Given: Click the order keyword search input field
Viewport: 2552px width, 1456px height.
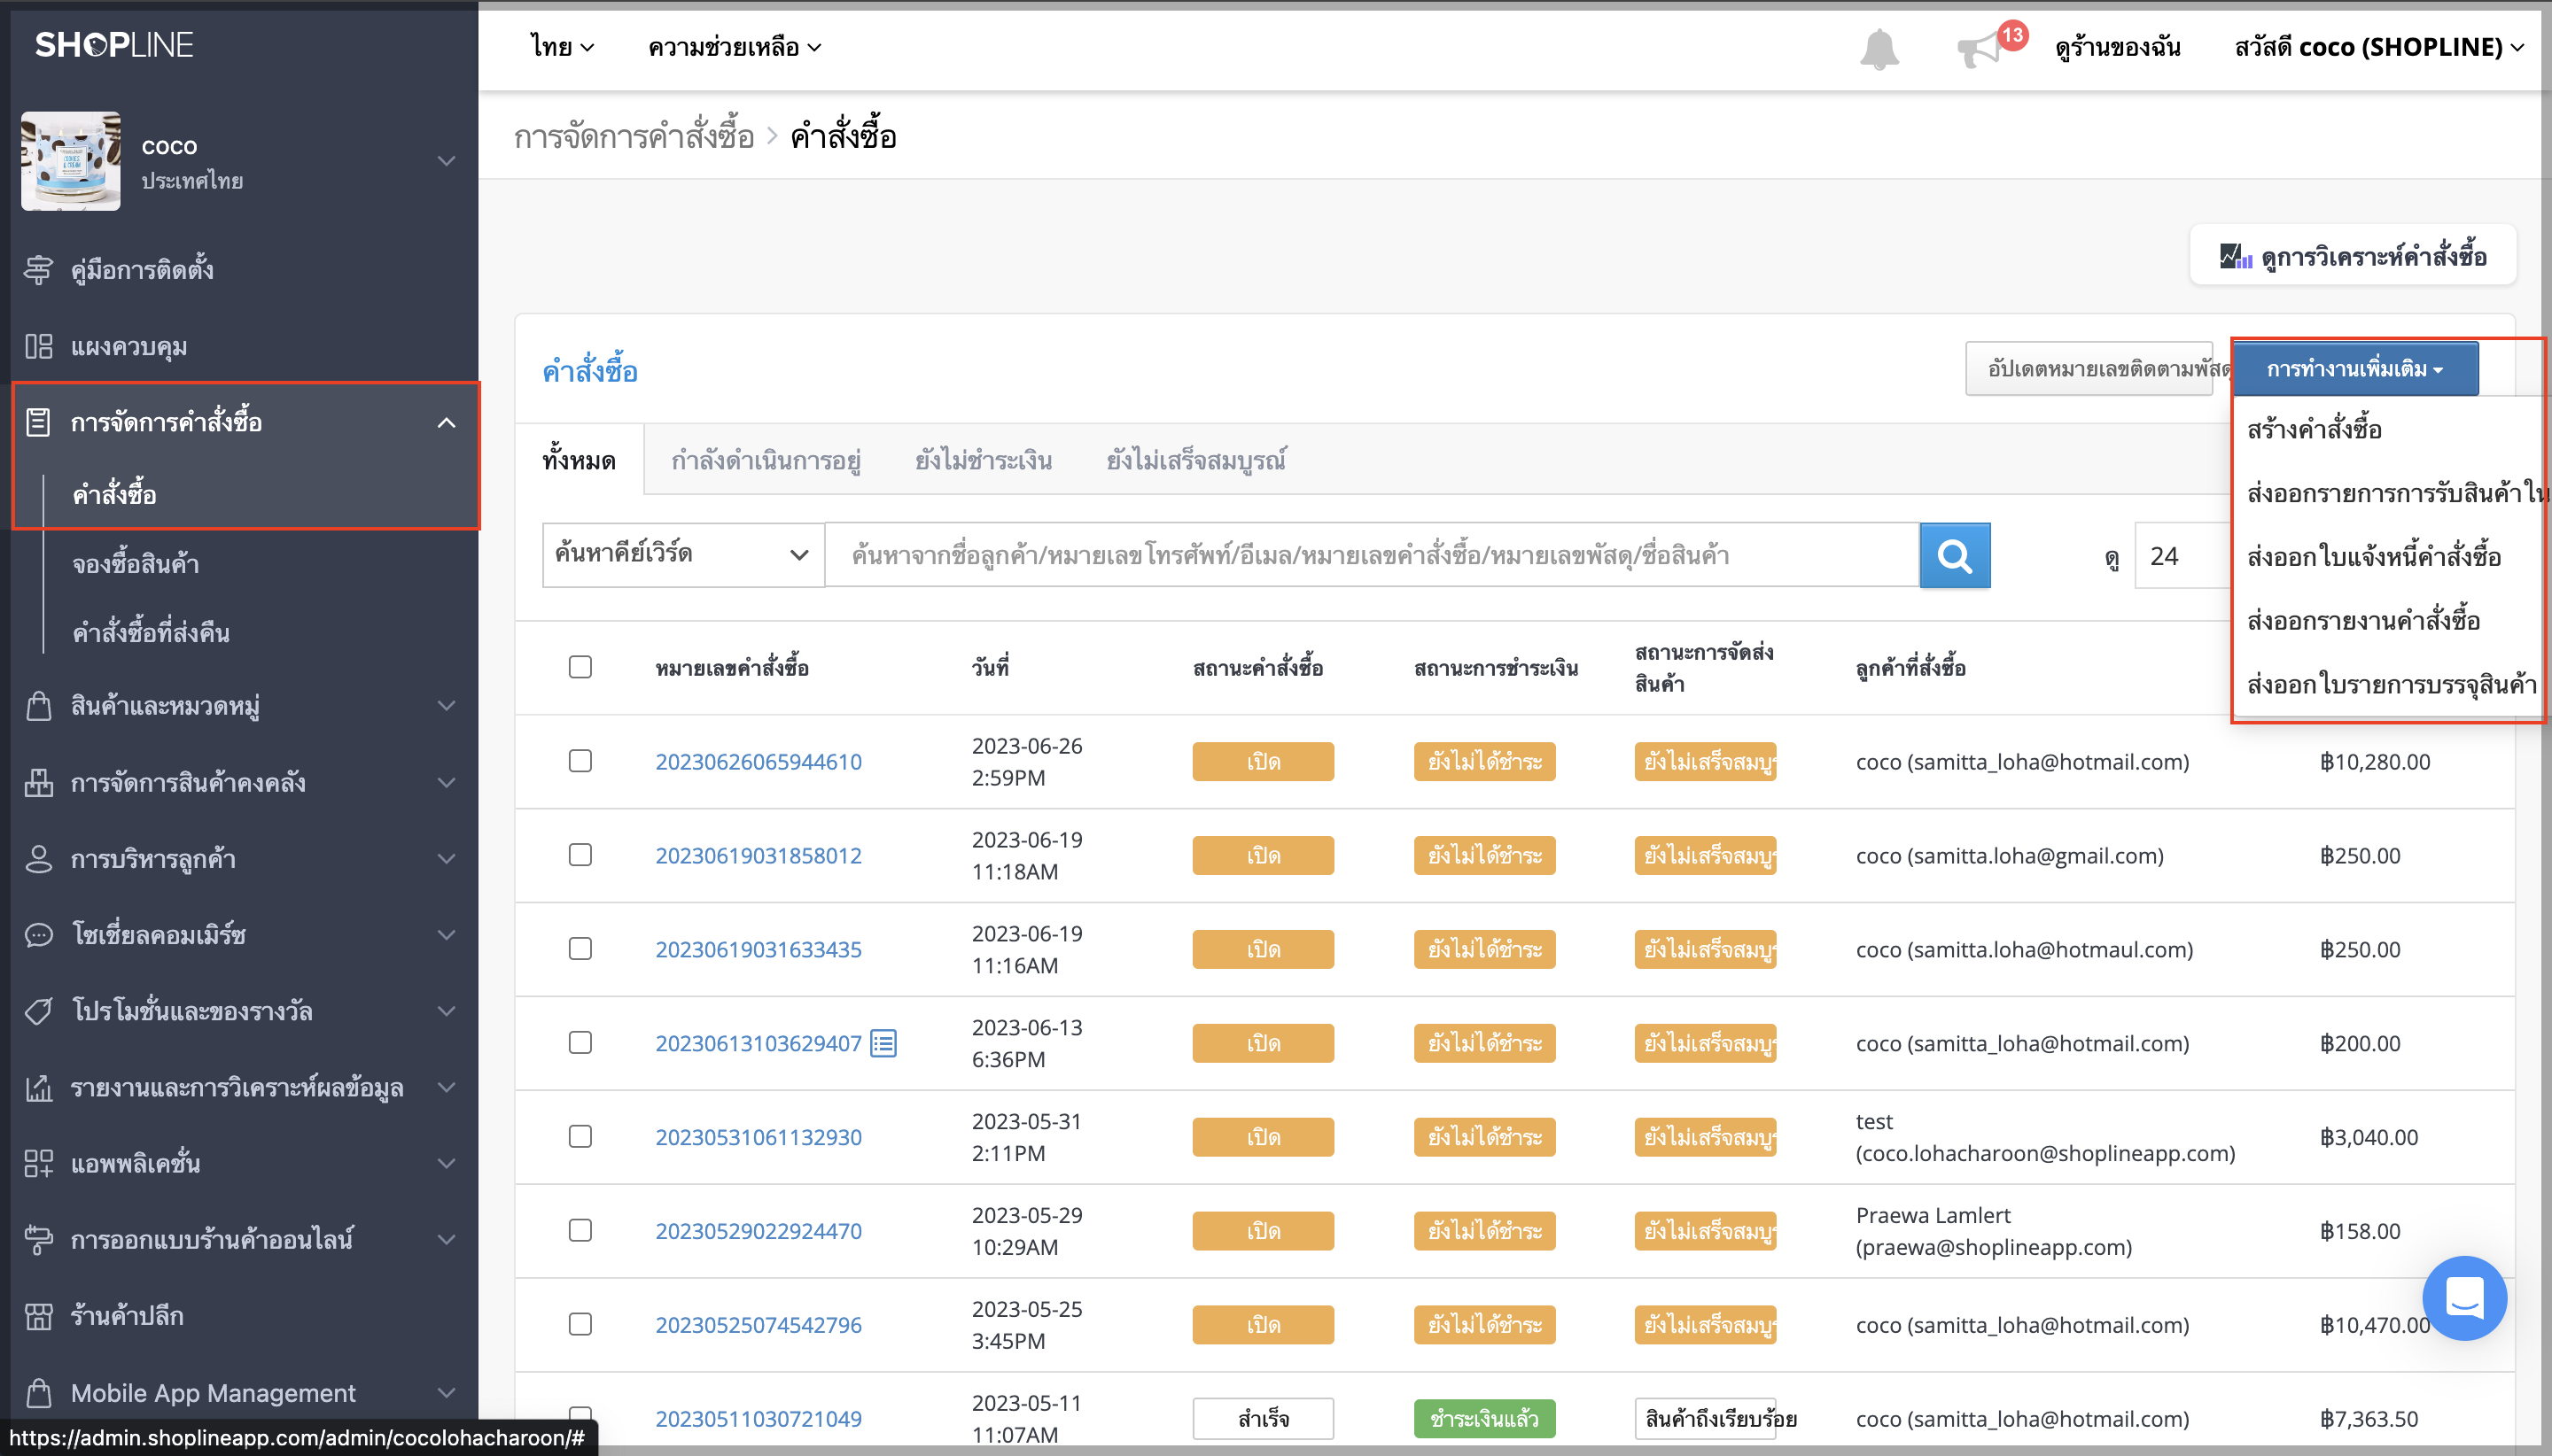Looking at the screenshot, I should tap(1372, 555).
